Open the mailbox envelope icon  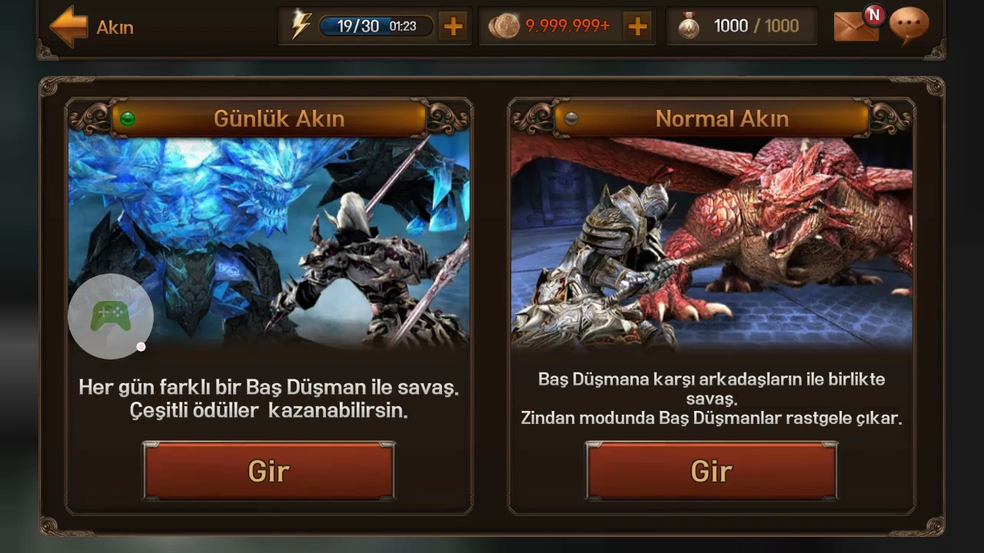(856, 26)
